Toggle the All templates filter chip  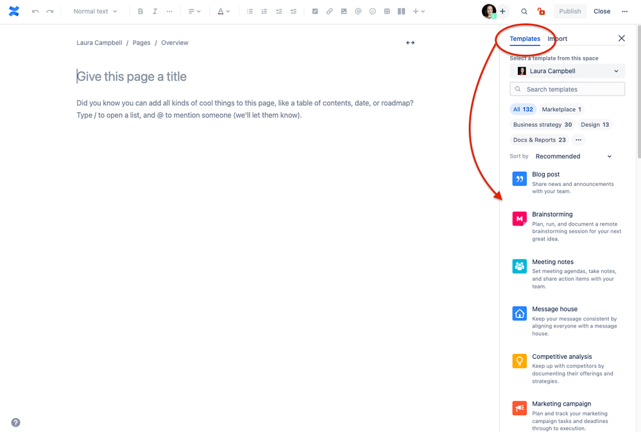click(523, 109)
